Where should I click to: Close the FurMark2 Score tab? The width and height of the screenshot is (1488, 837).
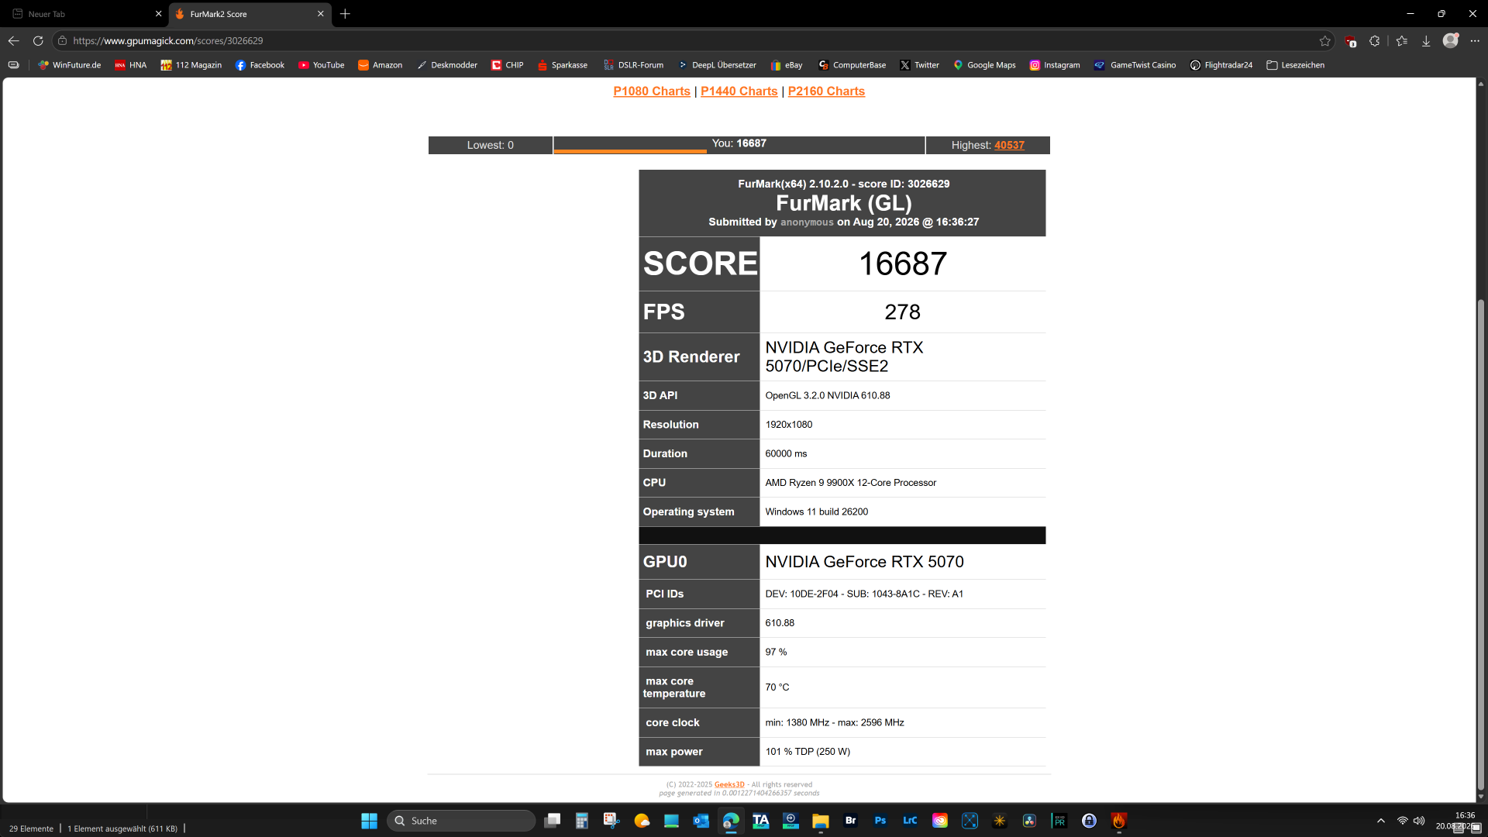pyautogui.click(x=321, y=14)
